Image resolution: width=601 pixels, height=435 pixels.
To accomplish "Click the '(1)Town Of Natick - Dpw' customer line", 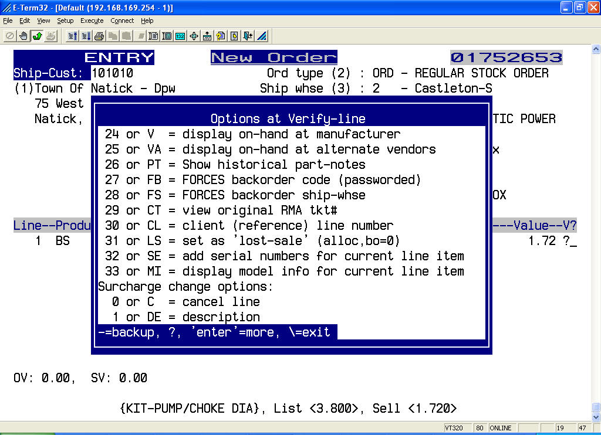I will (x=94, y=89).
